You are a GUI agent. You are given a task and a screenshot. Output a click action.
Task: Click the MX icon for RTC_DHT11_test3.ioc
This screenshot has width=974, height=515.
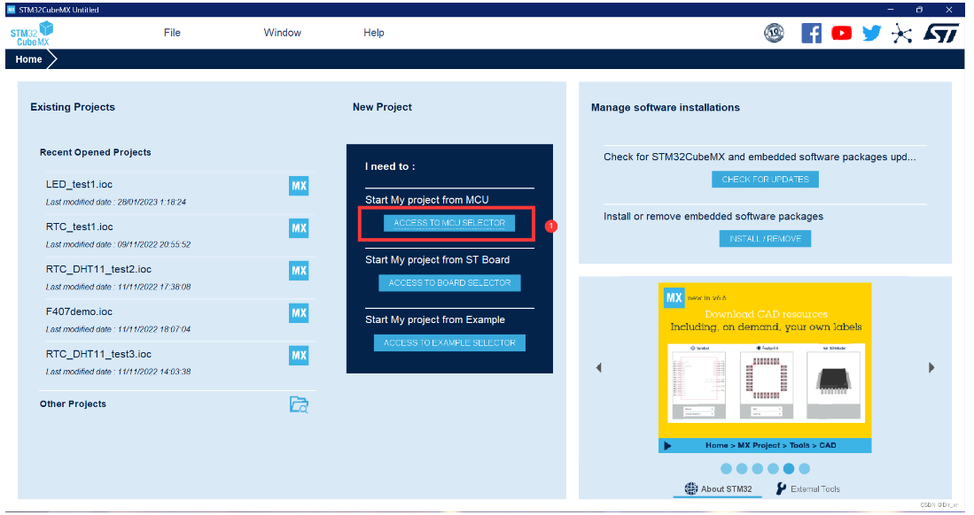[x=299, y=356]
